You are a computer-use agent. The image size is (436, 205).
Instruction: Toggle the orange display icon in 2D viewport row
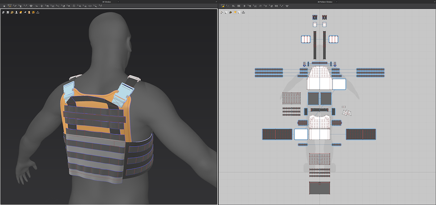point(235,12)
